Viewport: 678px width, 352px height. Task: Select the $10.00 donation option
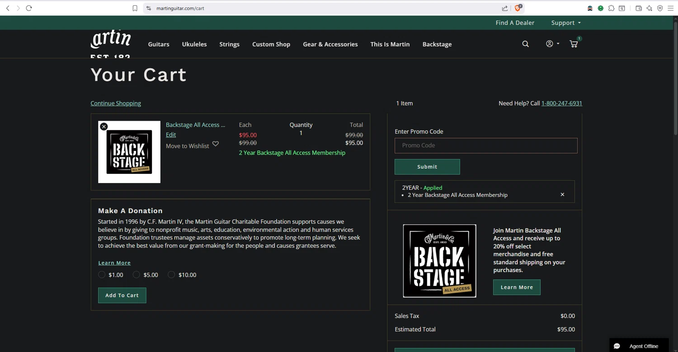point(171,275)
